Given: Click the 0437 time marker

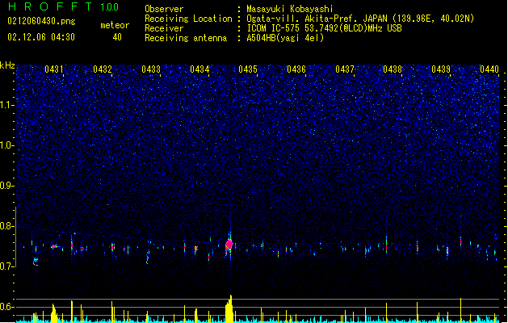Looking at the screenshot, I should (345, 69).
